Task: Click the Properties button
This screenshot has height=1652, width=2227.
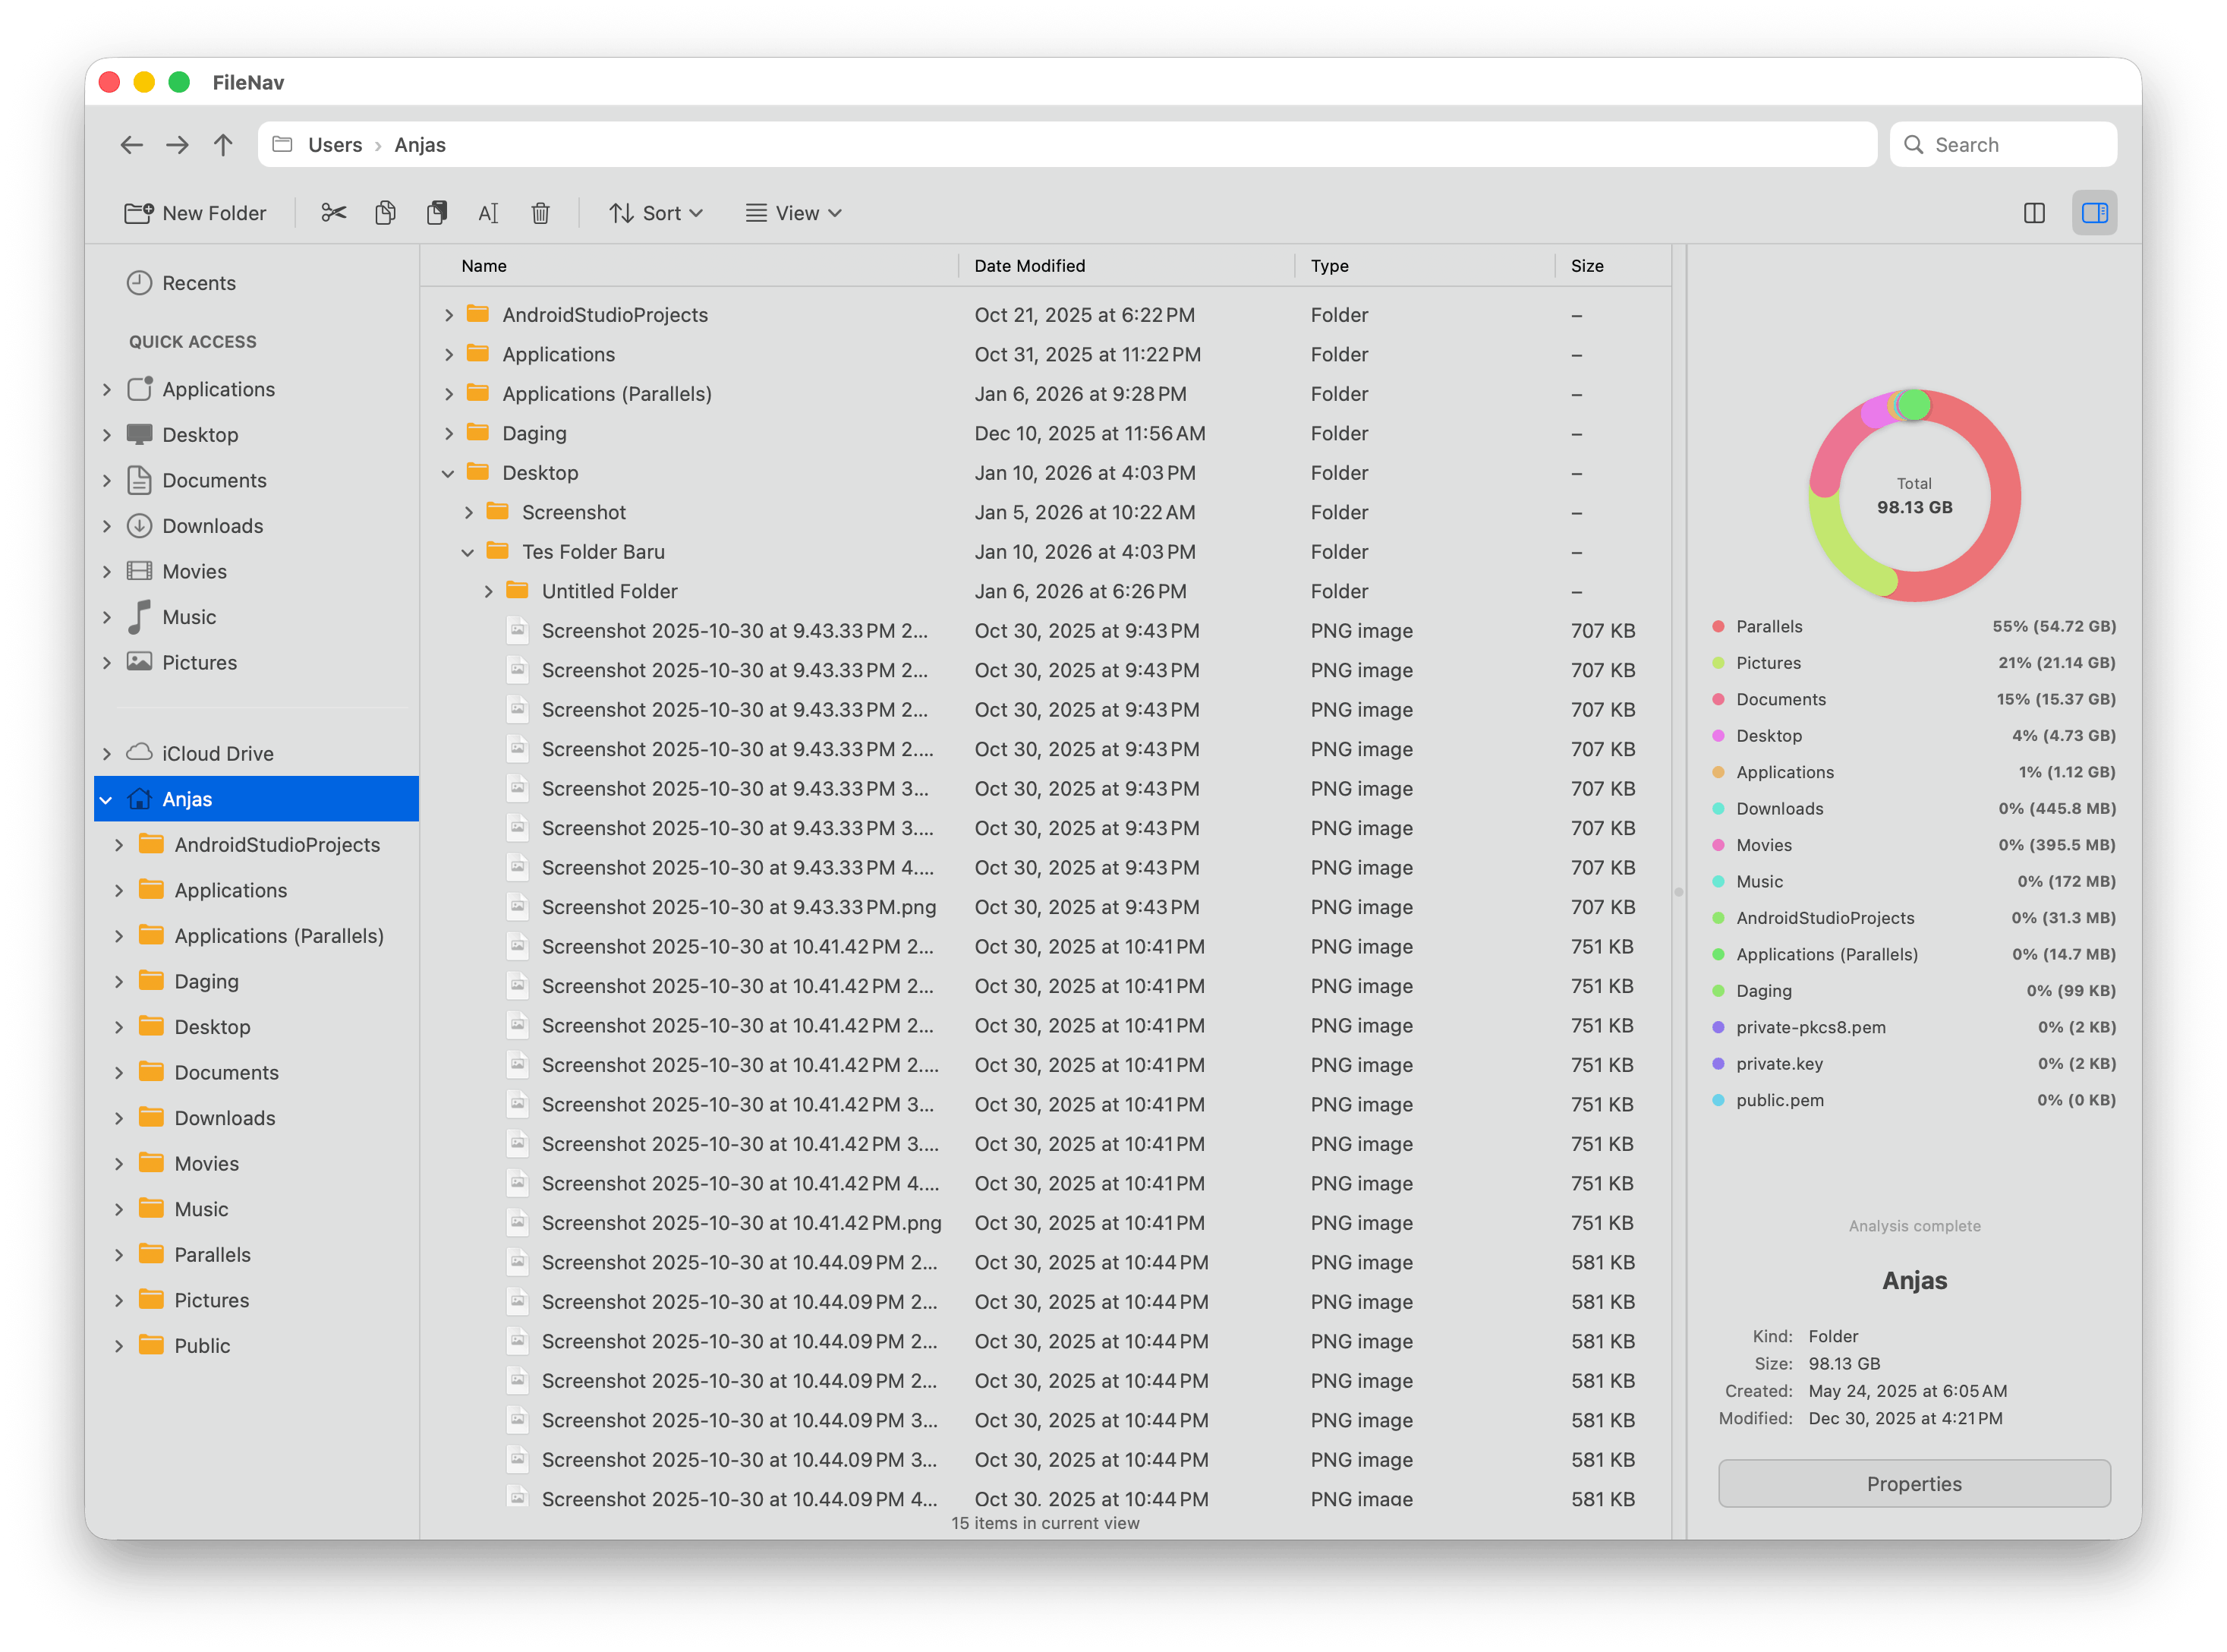Action: coord(1914,1483)
